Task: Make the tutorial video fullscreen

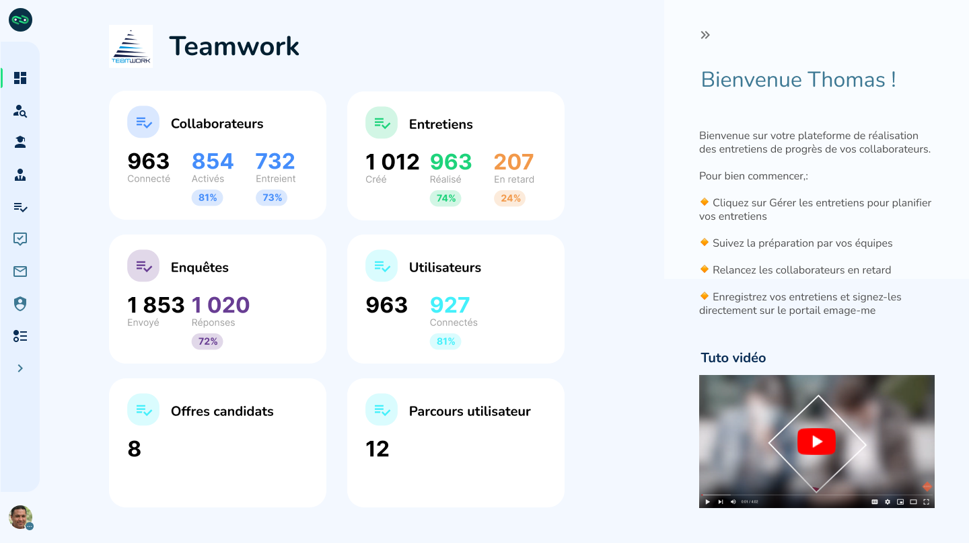Action: 927,502
